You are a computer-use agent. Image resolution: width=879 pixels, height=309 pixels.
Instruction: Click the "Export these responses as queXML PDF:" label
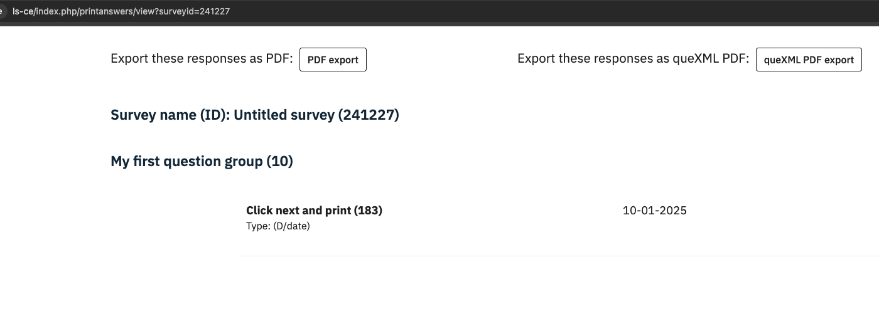coord(633,59)
